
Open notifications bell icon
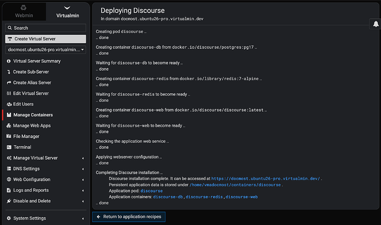(x=375, y=24)
